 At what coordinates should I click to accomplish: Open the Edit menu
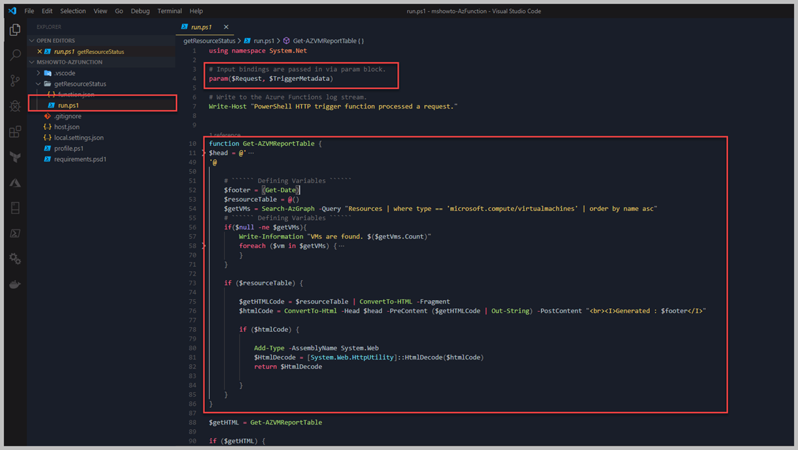tap(47, 10)
